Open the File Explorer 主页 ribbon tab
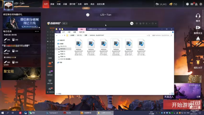Viewport: 204px width, 115px height. 63,32
